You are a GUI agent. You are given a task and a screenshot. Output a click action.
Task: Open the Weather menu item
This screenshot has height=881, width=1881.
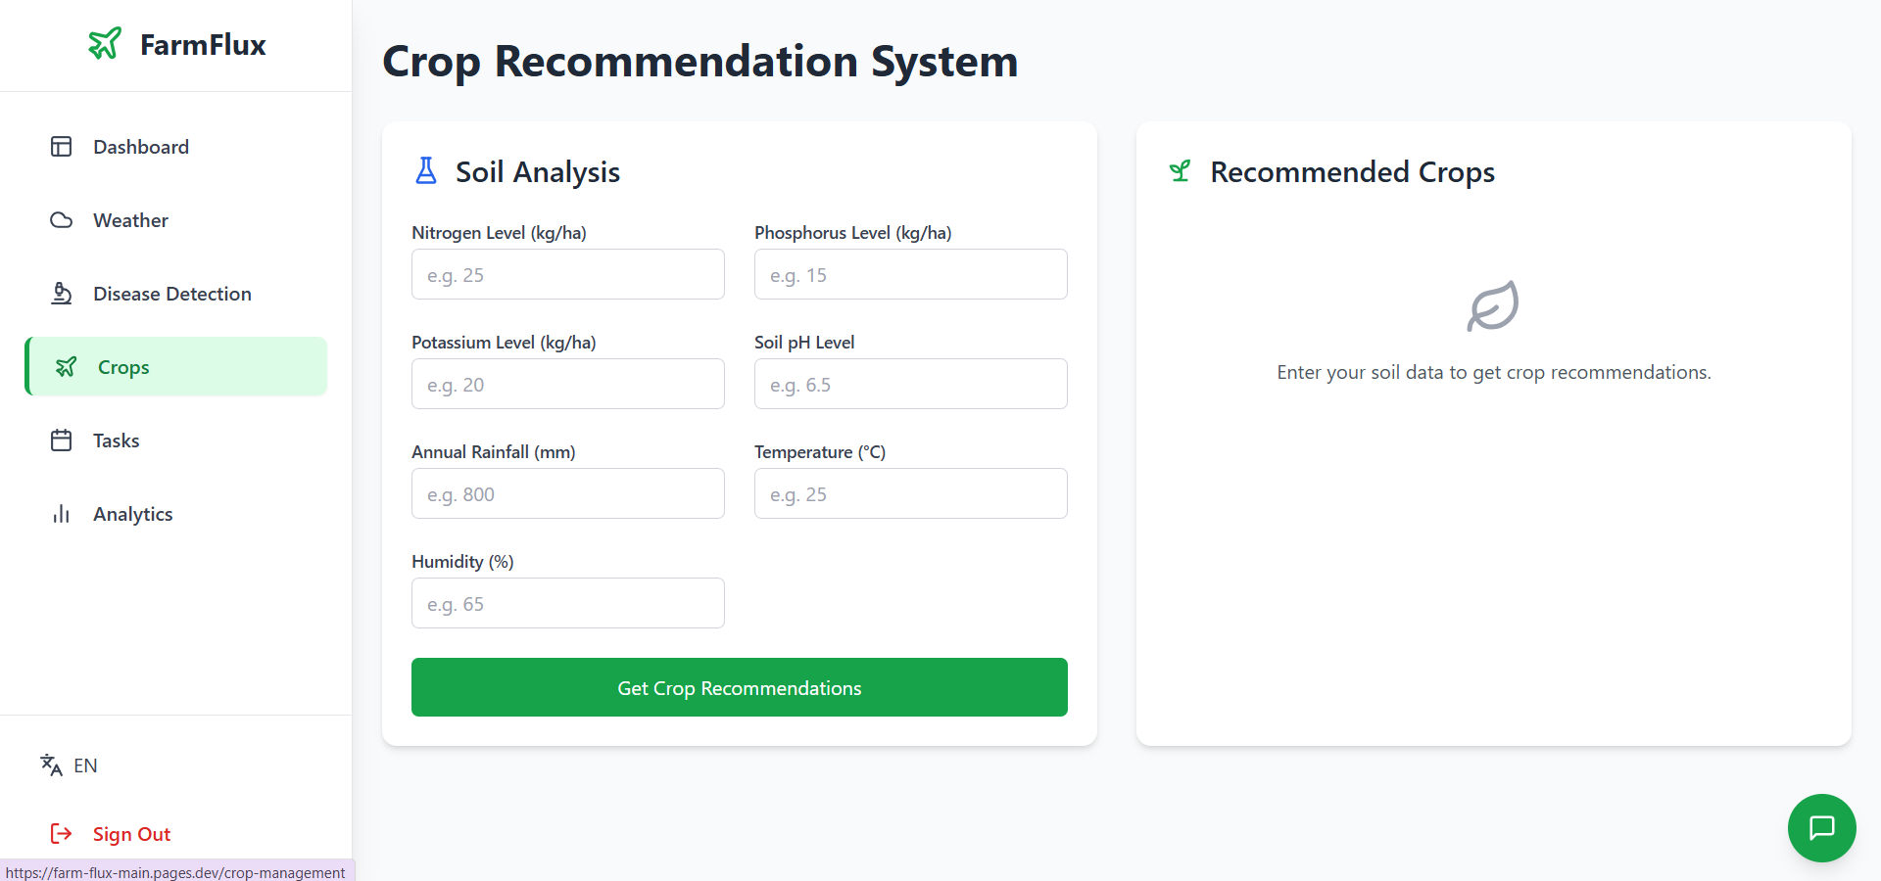coord(130,220)
